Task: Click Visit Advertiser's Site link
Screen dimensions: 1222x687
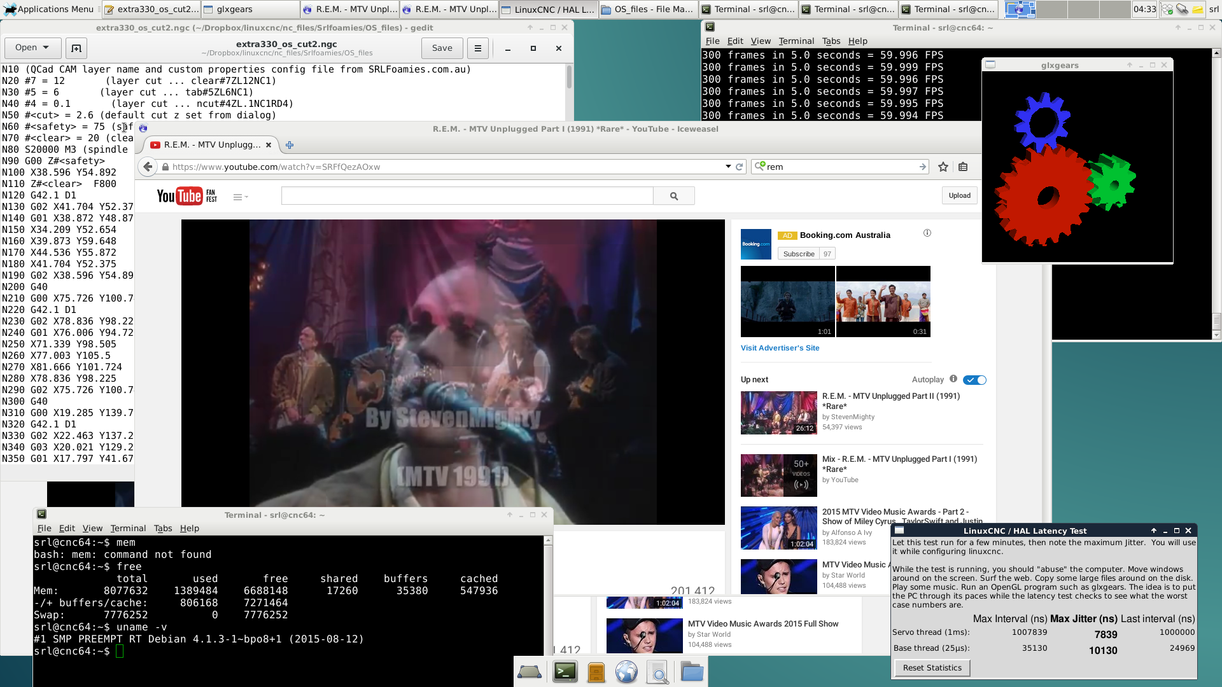Action: coord(780,348)
